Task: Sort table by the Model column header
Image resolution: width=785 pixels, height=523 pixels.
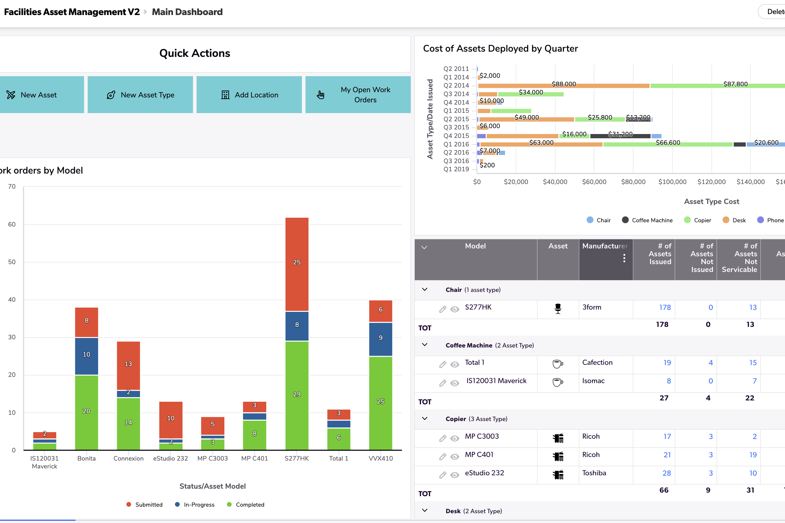Action: click(475, 246)
